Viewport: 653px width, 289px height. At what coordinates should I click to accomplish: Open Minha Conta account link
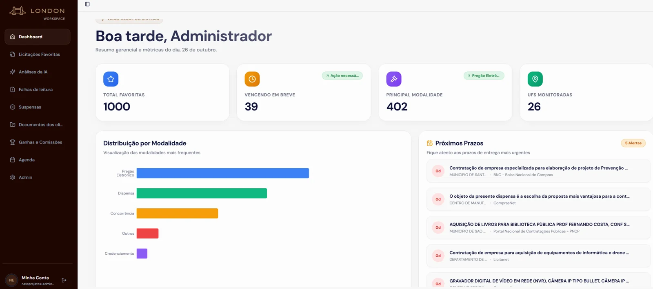35,278
